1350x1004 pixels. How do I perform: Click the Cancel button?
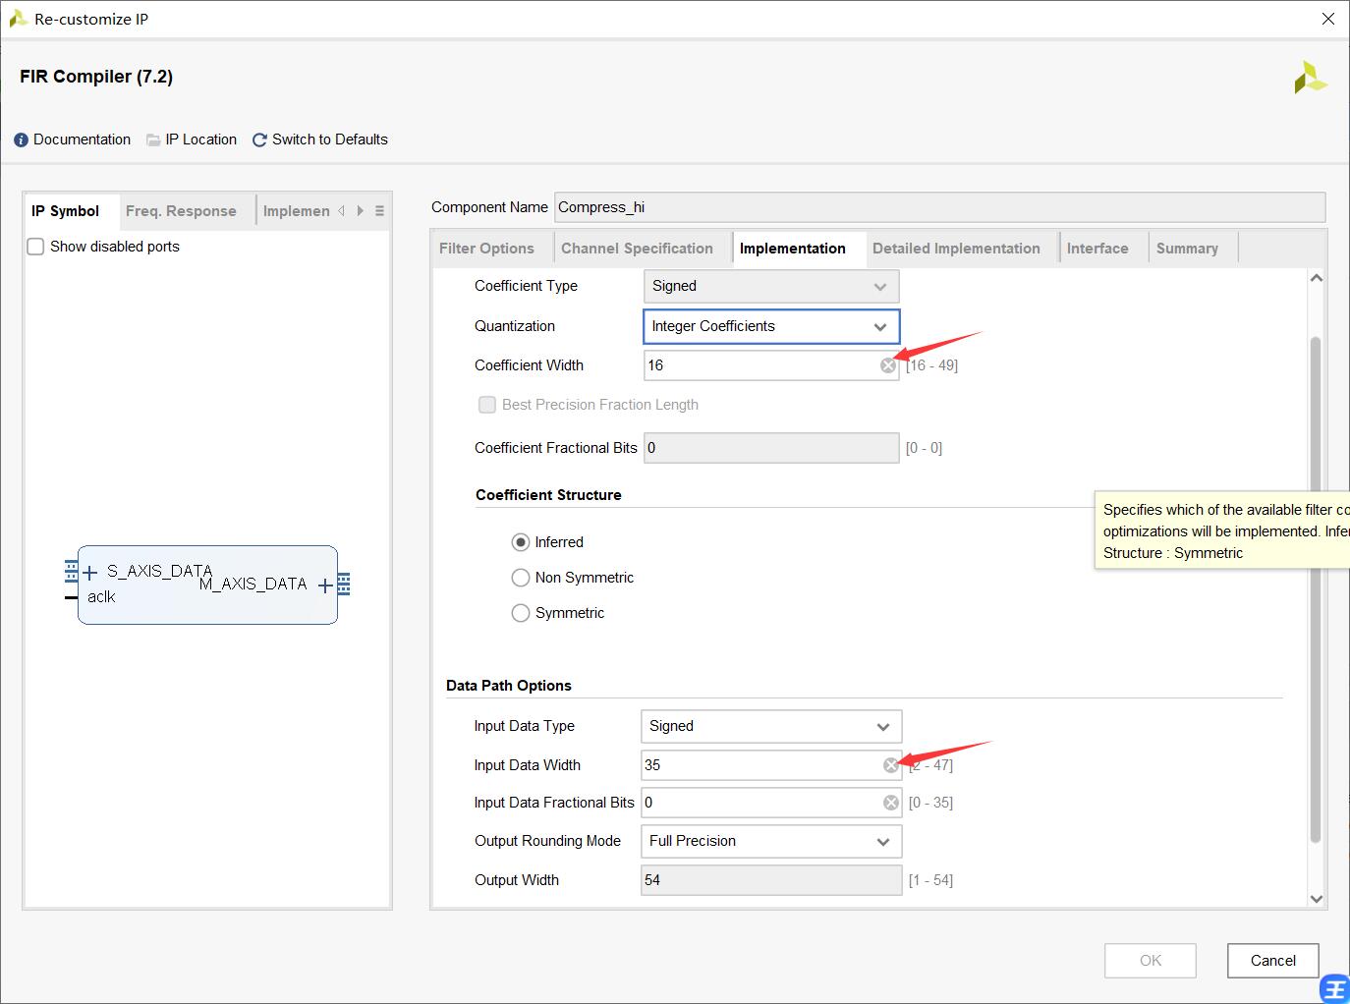[x=1272, y=961]
